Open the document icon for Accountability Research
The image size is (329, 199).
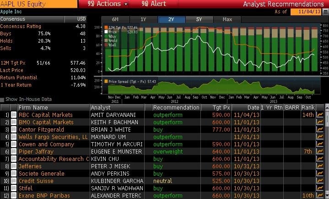click(14, 159)
